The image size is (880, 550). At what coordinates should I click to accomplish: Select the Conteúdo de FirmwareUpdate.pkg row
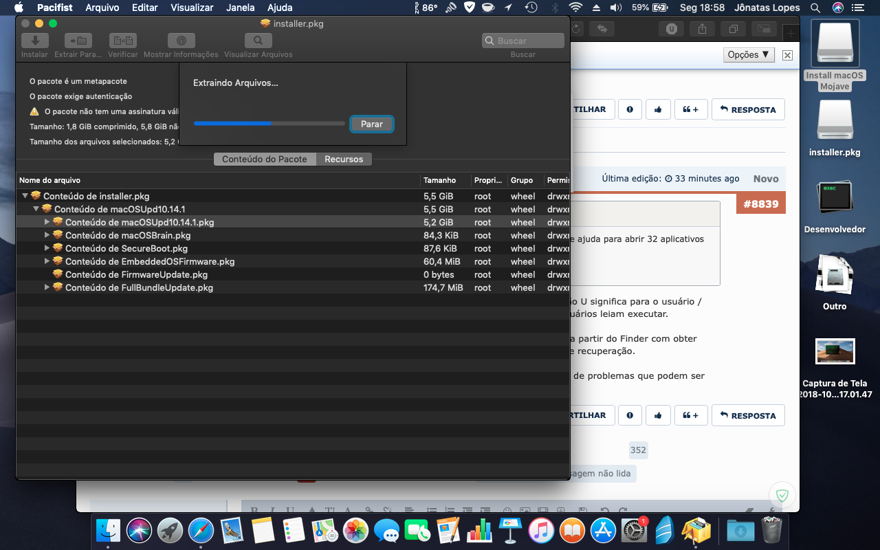point(293,274)
